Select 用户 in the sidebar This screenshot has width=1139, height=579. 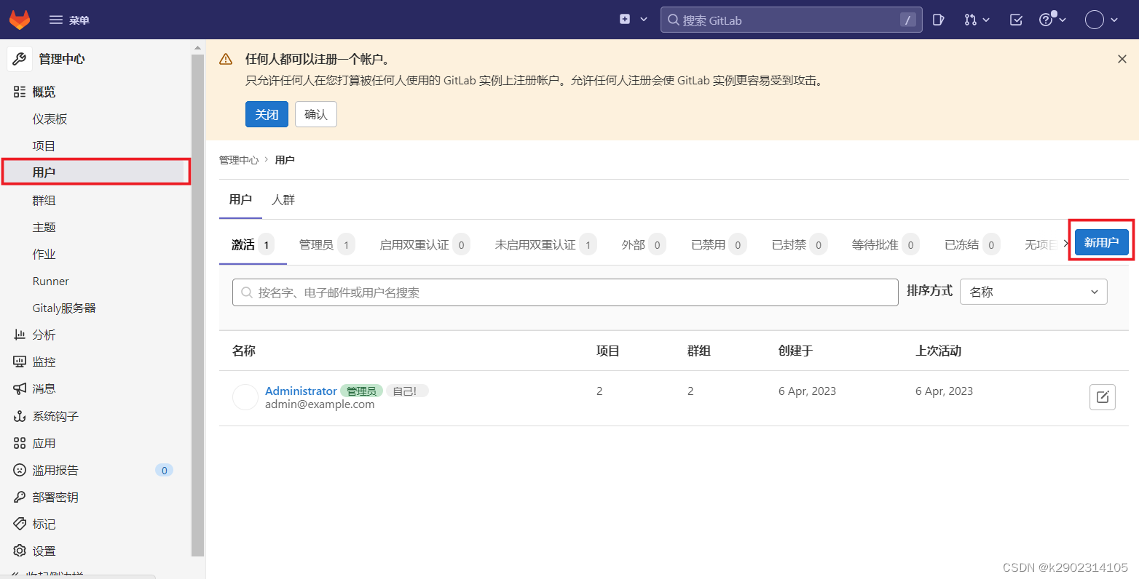pos(95,172)
